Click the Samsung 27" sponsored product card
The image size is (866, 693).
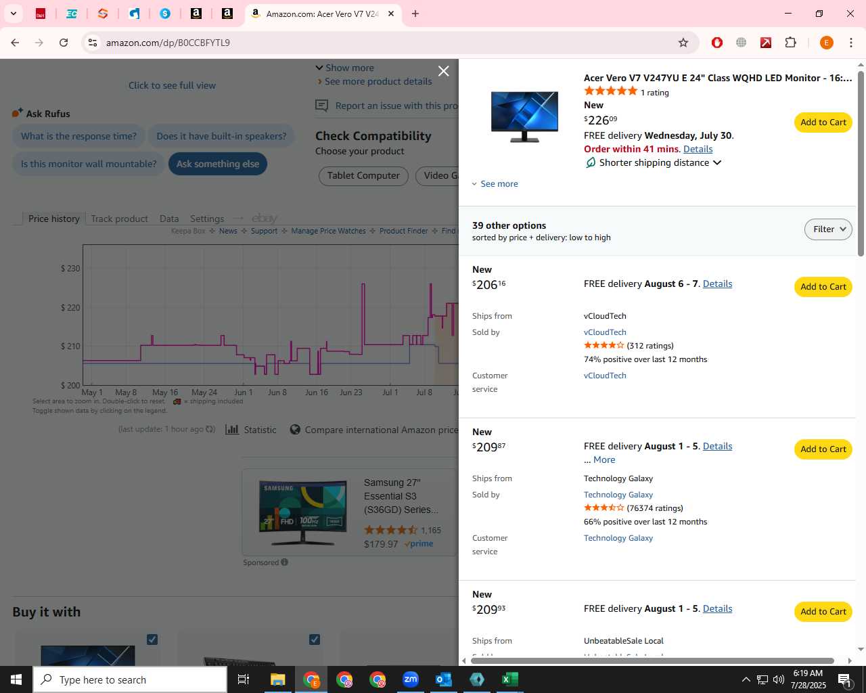(349, 512)
